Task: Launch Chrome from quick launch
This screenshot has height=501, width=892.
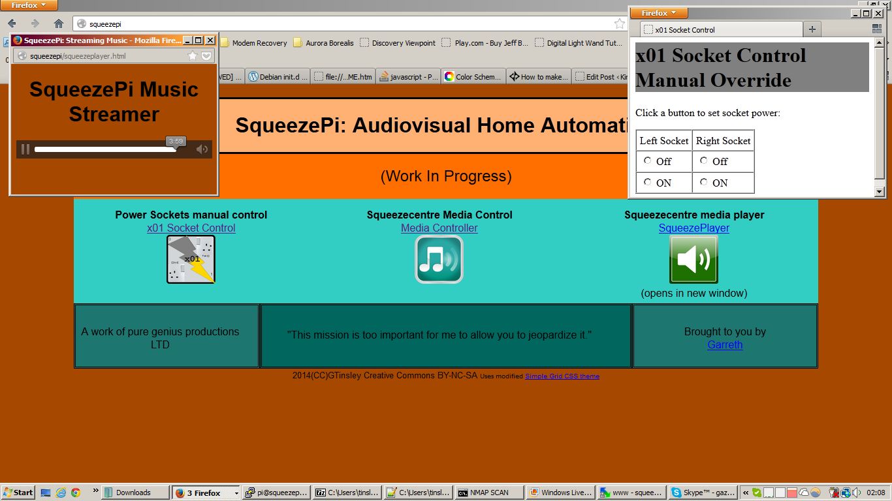Action: [x=75, y=493]
